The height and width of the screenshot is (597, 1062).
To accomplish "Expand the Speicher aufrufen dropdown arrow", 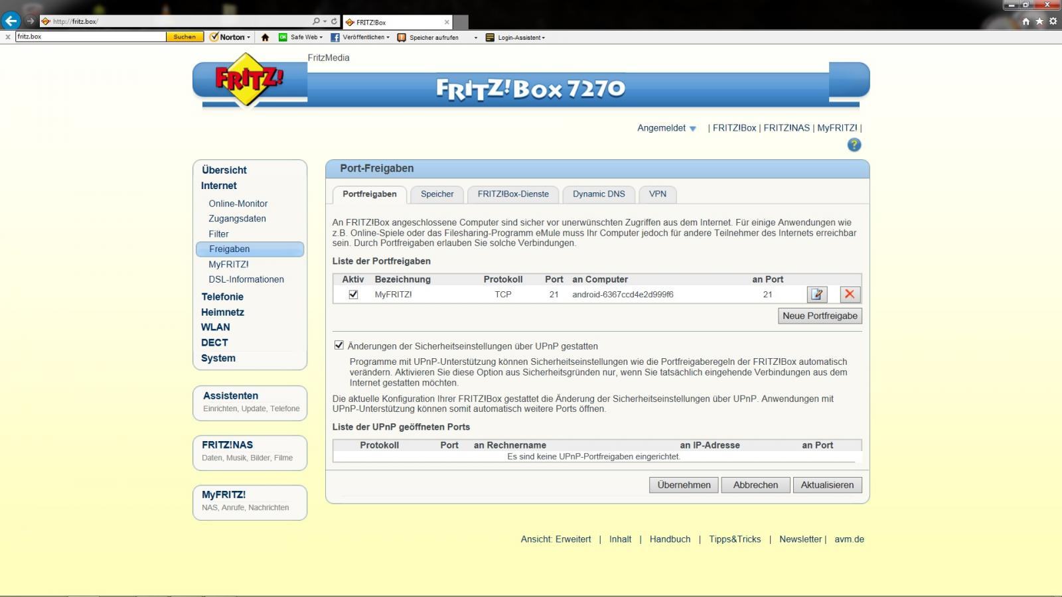I will pyautogui.click(x=476, y=38).
